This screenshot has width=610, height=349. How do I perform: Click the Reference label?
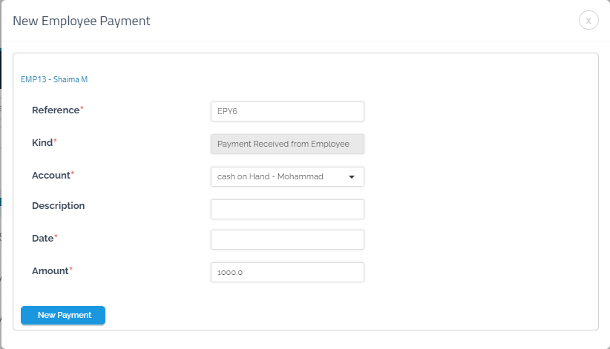[55, 110]
